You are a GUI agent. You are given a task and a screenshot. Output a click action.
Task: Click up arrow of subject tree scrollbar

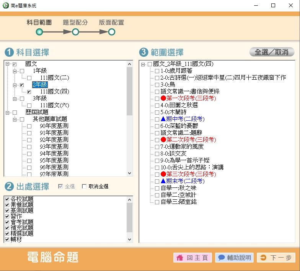(x=129, y=64)
